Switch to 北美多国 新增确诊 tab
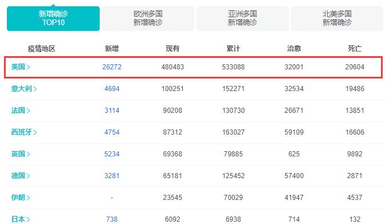 coord(337,18)
